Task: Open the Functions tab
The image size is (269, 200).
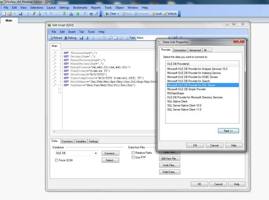Action: point(67,141)
